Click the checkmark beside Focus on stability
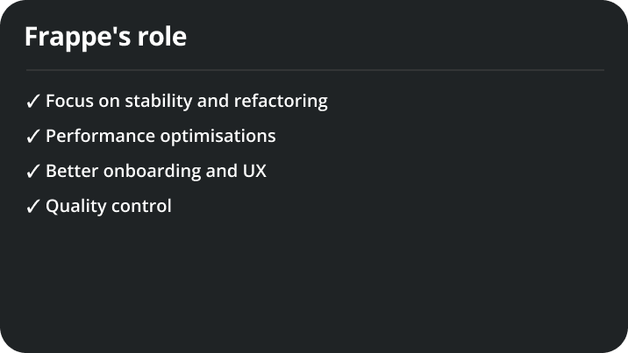This screenshot has width=628, height=353. [32, 102]
